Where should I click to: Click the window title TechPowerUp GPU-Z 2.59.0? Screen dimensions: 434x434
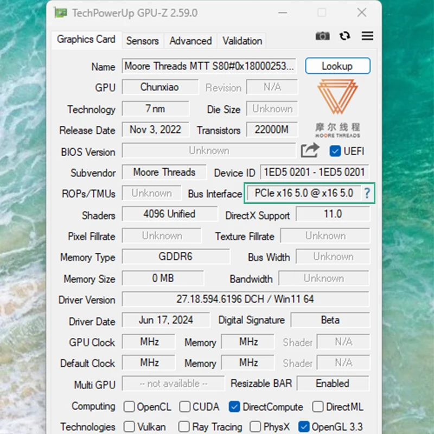(x=135, y=12)
